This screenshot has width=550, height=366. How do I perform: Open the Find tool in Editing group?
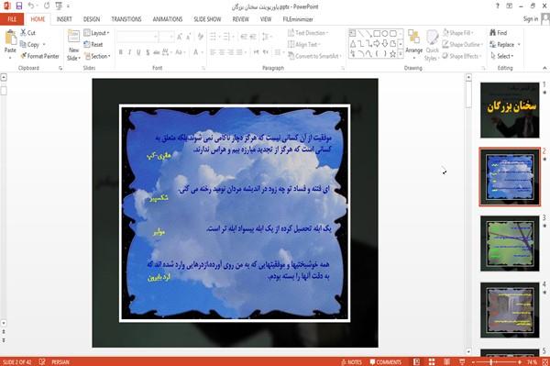499,33
